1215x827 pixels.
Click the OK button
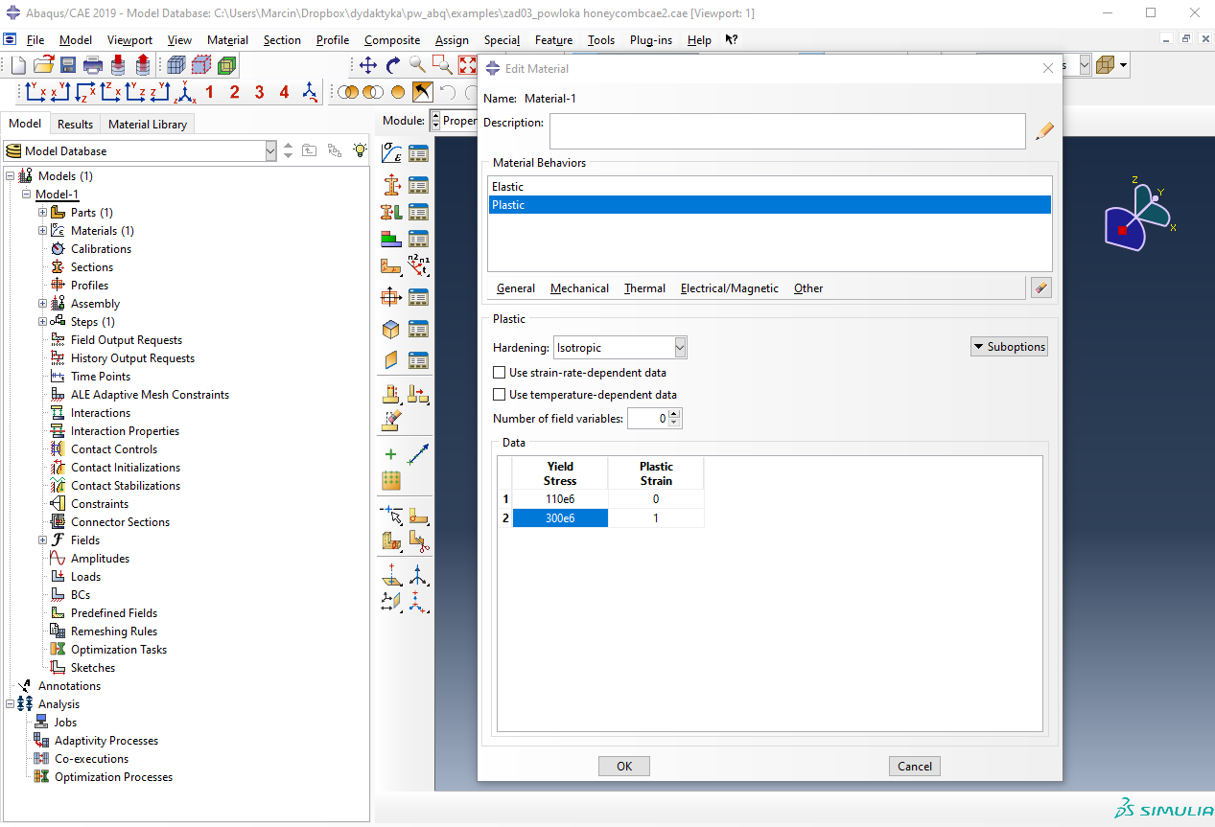(x=624, y=766)
